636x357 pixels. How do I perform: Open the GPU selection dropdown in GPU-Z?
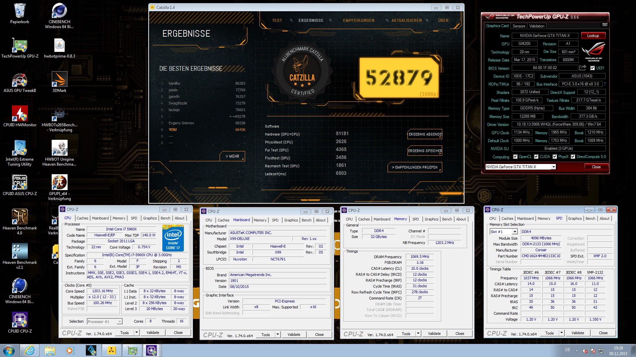coord(553,167)
